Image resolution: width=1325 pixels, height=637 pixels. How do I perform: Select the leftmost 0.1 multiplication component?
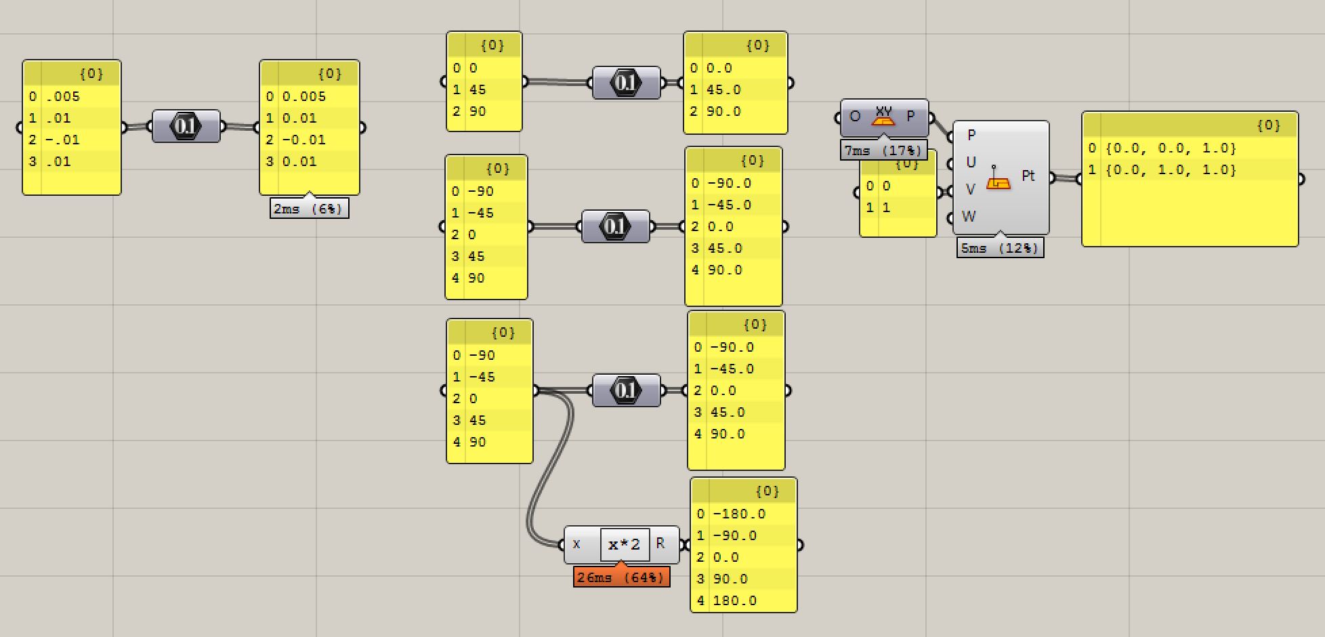click(x=188, y=125)
